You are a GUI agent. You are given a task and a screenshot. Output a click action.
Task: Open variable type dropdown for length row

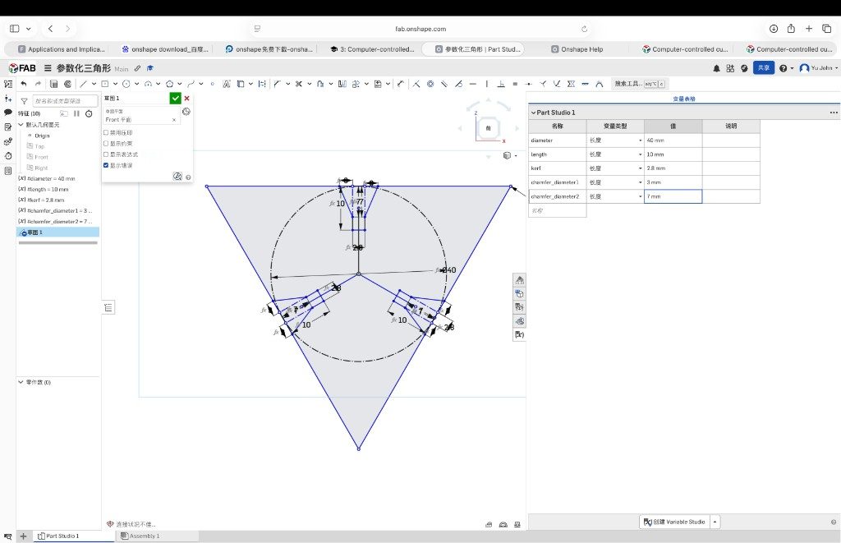click(640, 154)
